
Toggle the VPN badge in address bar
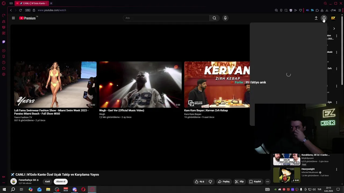click(28, 10)
